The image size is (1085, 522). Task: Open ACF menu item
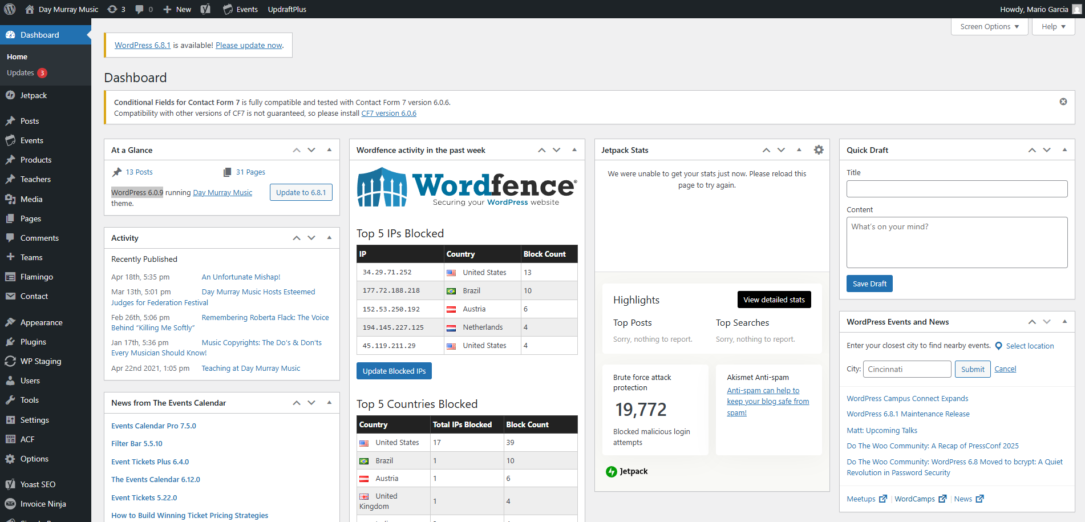tap(46, 439)
